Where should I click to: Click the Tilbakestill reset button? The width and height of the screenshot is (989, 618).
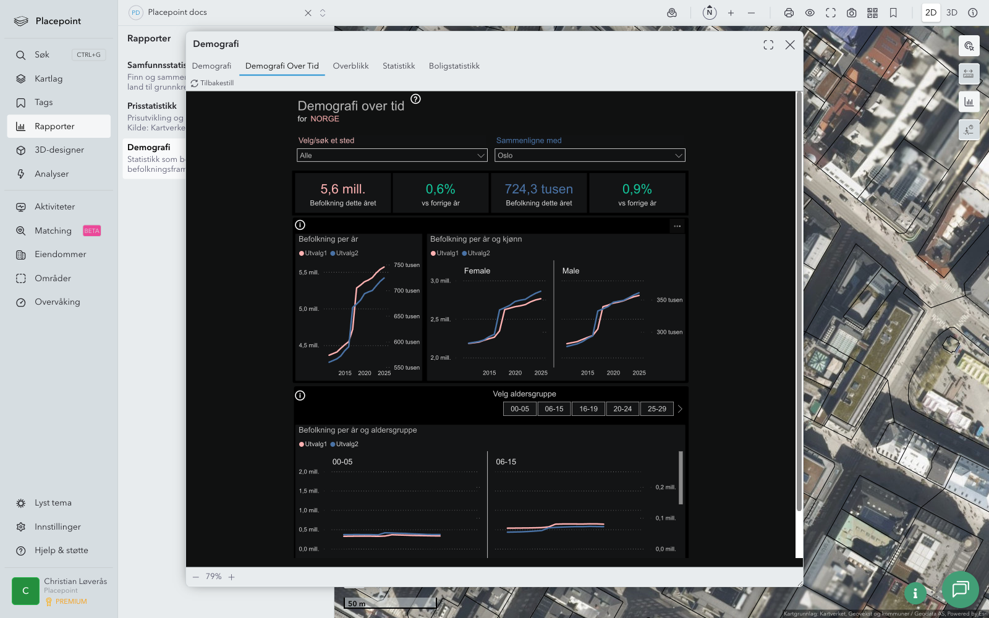tap(213, 83)
